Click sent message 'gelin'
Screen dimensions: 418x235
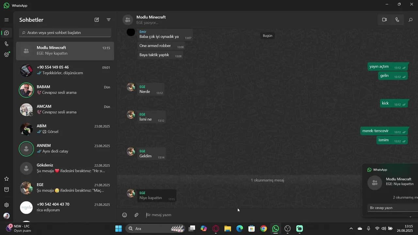[x=393, y=76]
